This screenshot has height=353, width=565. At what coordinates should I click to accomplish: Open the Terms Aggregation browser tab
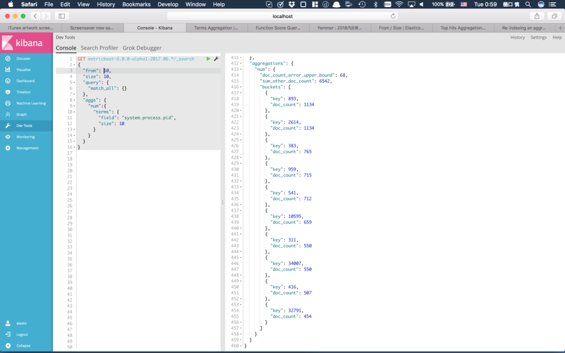pos(216,28)
